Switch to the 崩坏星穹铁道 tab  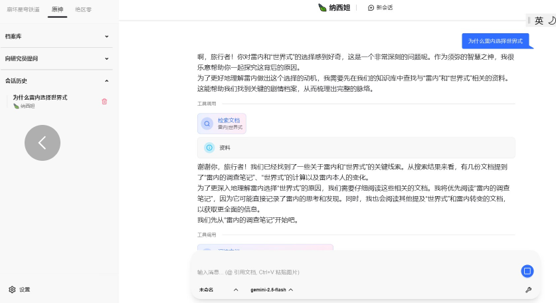[24, 9]
